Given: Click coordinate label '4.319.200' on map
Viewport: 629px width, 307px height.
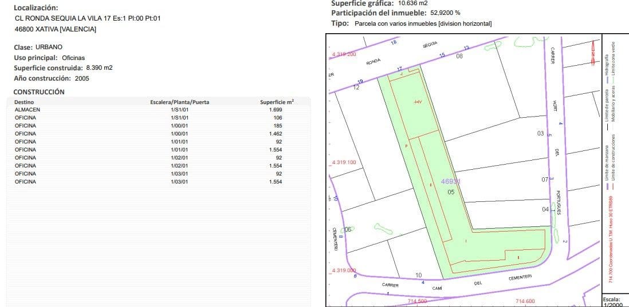Looking at the screenshot, I should (344, 54).
